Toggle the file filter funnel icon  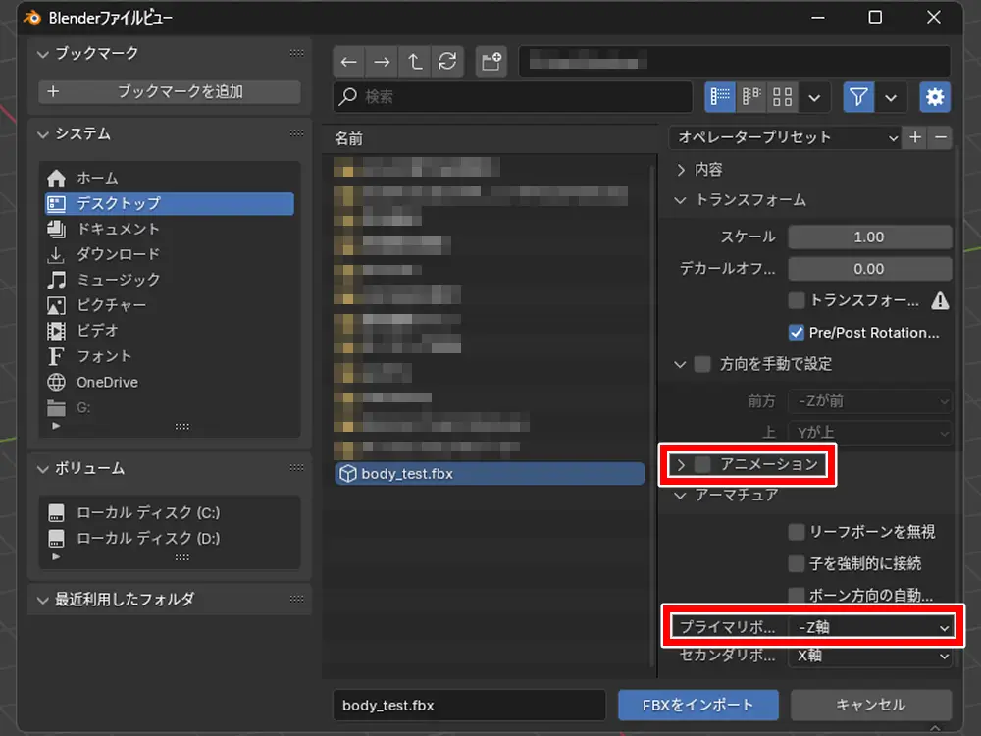(859, 97)
